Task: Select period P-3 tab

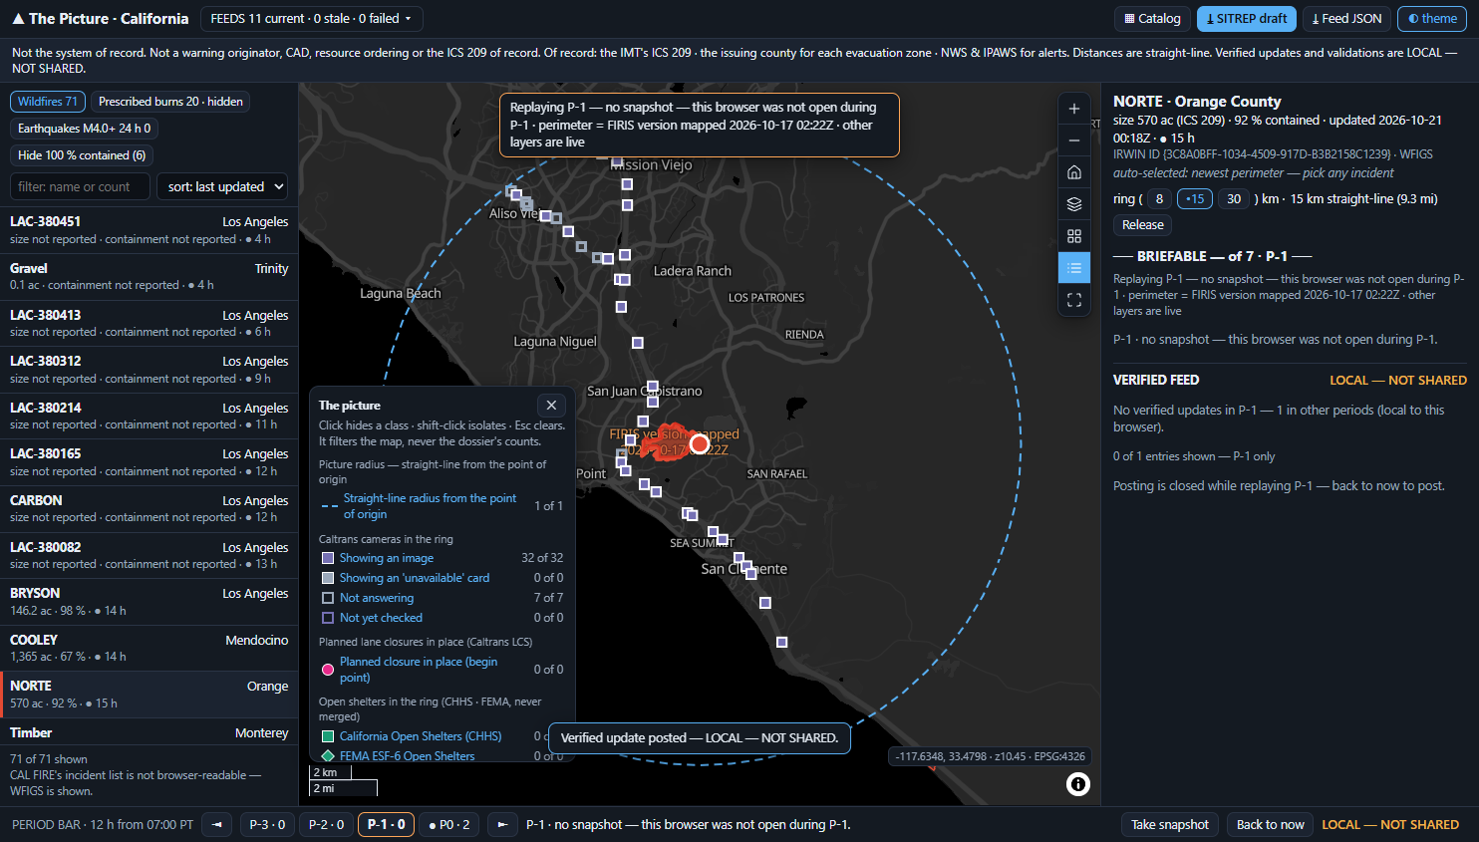Action: [267, 824]
